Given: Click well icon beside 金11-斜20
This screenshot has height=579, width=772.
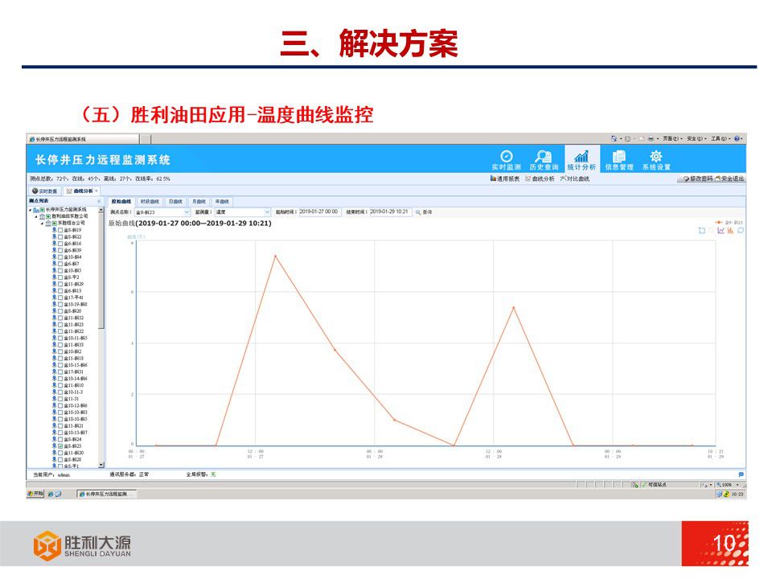Looking at the screenshot, I should click(54, 453).
